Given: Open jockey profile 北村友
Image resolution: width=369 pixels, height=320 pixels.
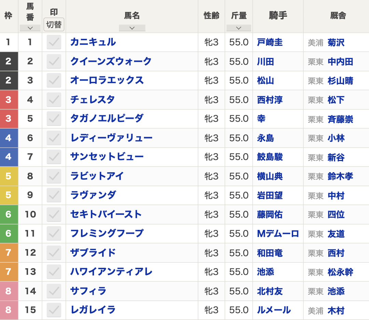Looking at the screenshot, I should [270, 292].
